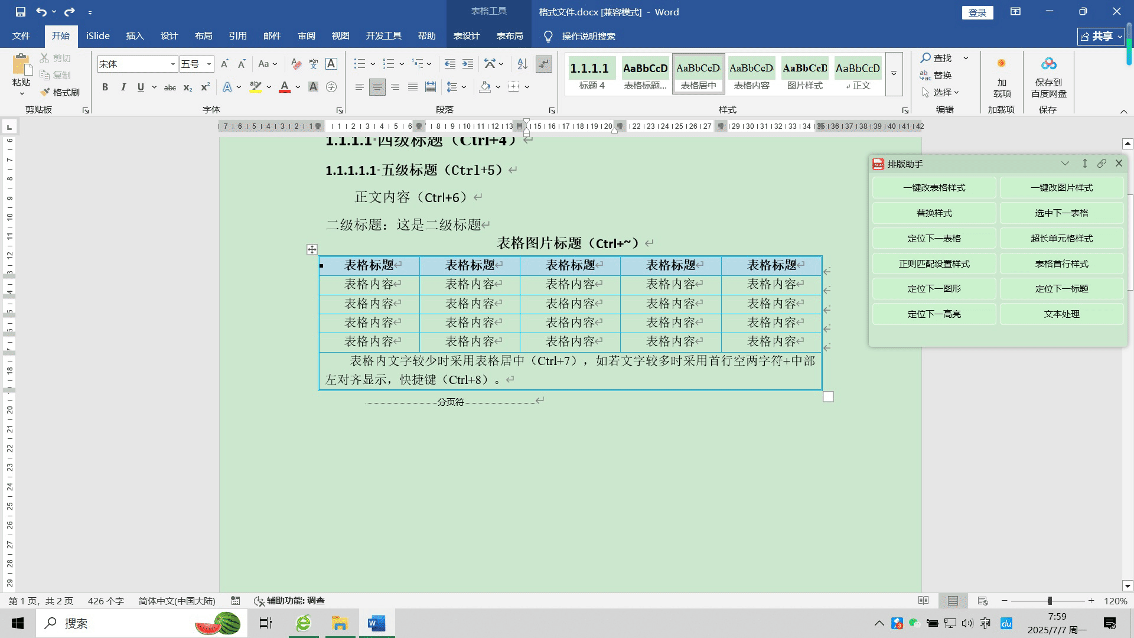Click the increase indent icon
1134x638 pixels.
(x=468, y=64)
